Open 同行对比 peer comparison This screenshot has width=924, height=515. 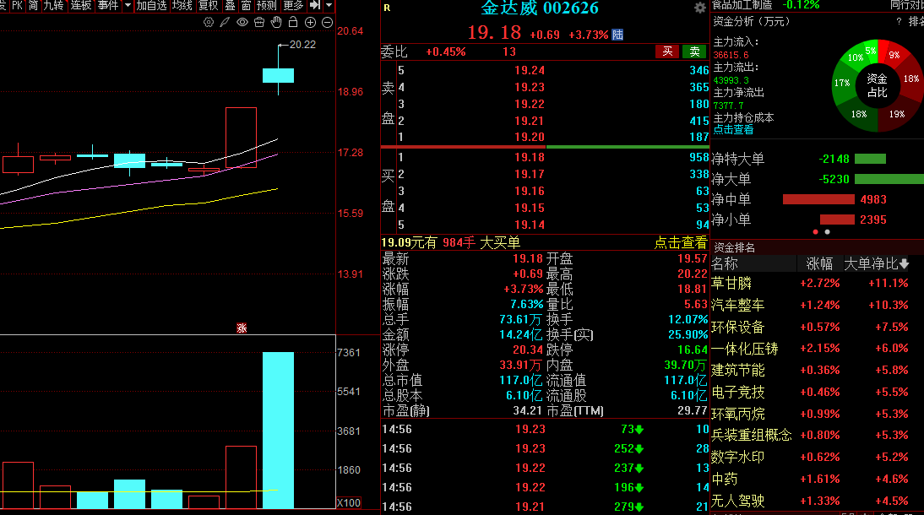(x=906, y=5)
